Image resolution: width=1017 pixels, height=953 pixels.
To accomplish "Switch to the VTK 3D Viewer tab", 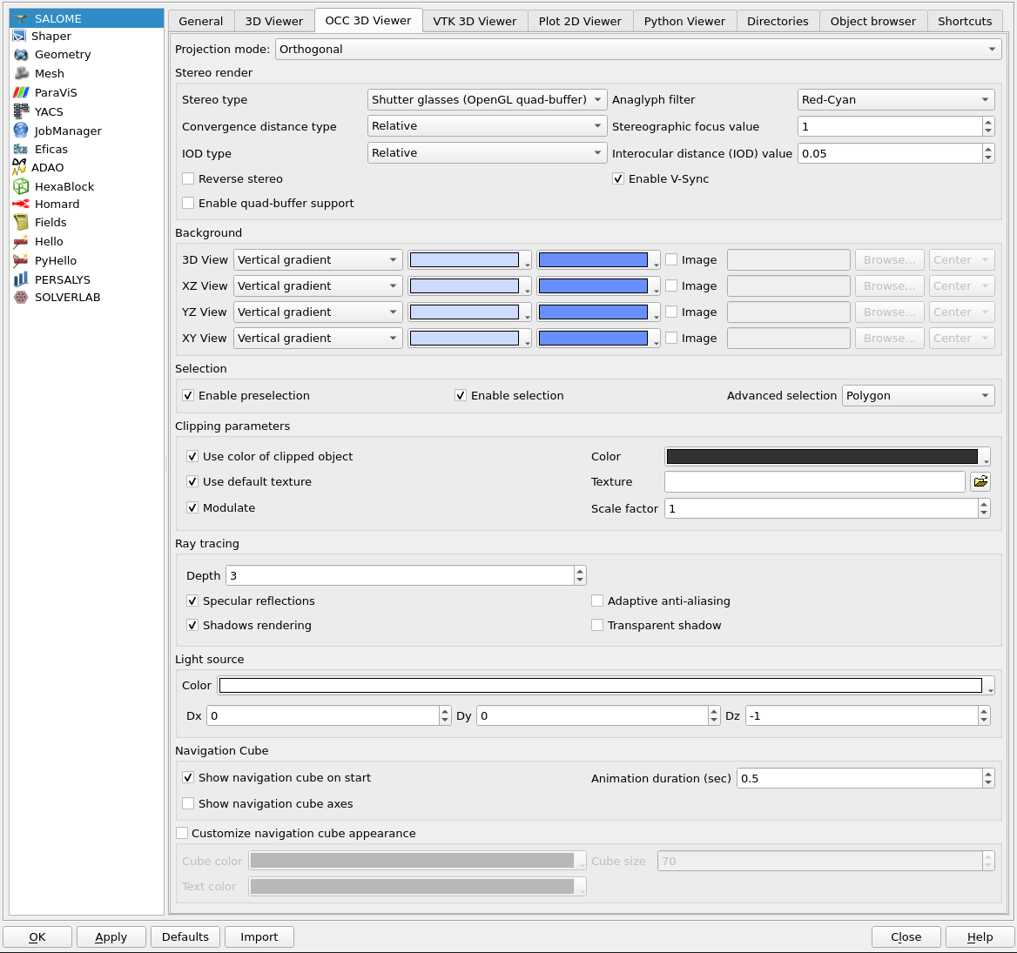I will click(x=475, y=22).
